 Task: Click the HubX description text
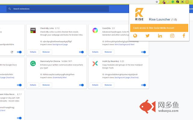(x=122, y=66)
